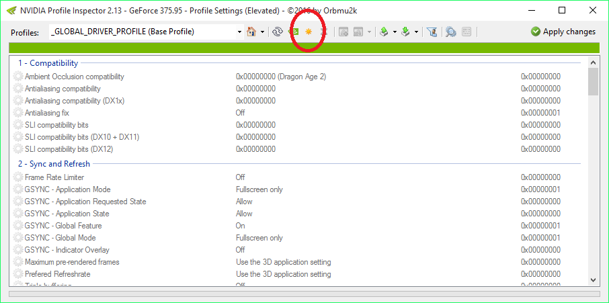
Task: Click the settings list scrollbar down arrow
Action: (x=593, y=279)
